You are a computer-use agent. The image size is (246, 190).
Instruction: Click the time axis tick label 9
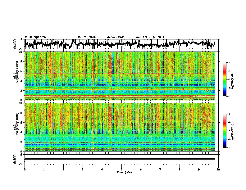coord(199,170)
